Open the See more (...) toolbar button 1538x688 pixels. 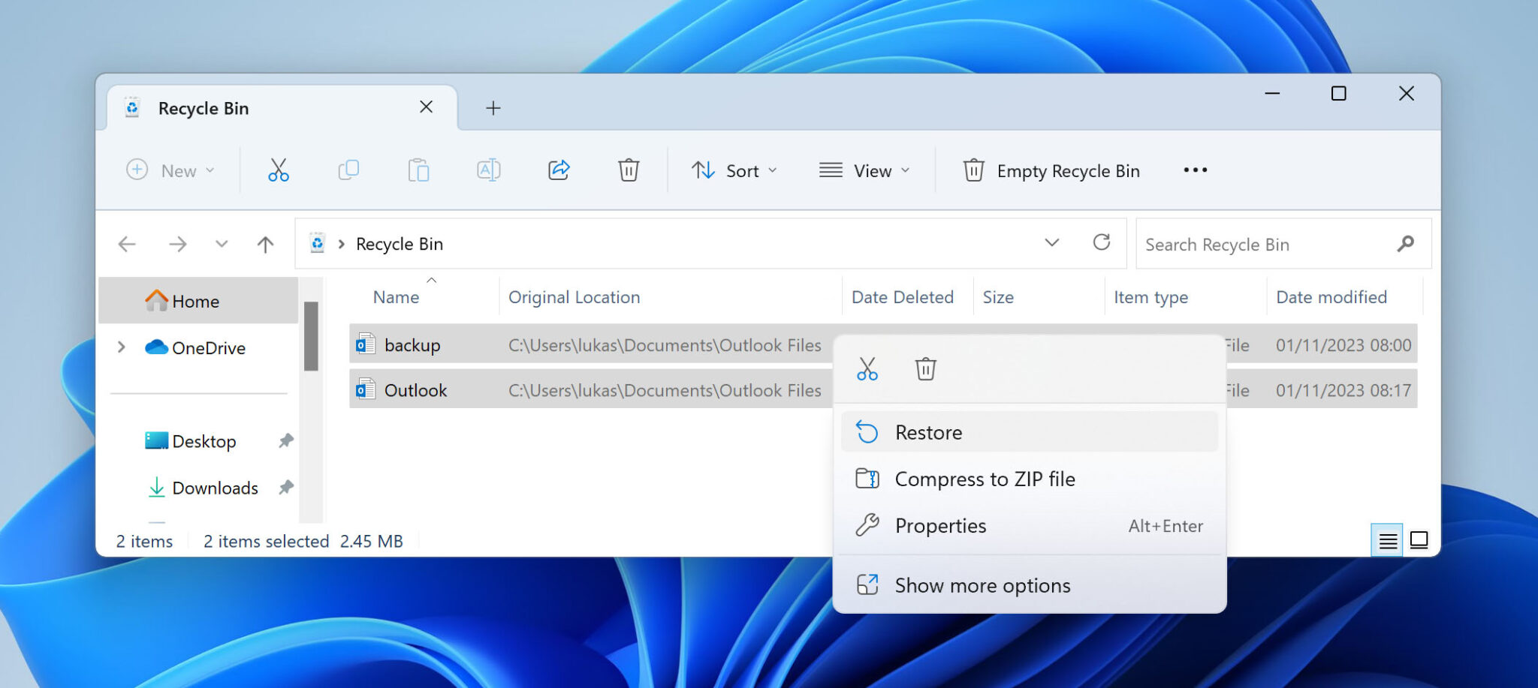pos(1194,170)
